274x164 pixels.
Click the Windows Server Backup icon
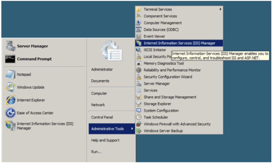(139, 131)
